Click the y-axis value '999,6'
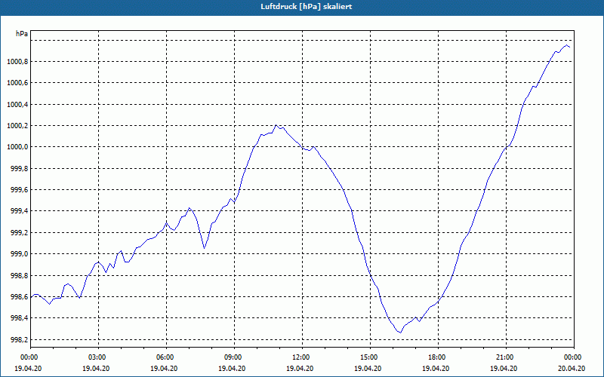604x377 pixels. 19,190
